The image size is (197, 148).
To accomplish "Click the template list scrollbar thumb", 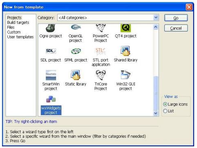I will click(x=156, y=93).
